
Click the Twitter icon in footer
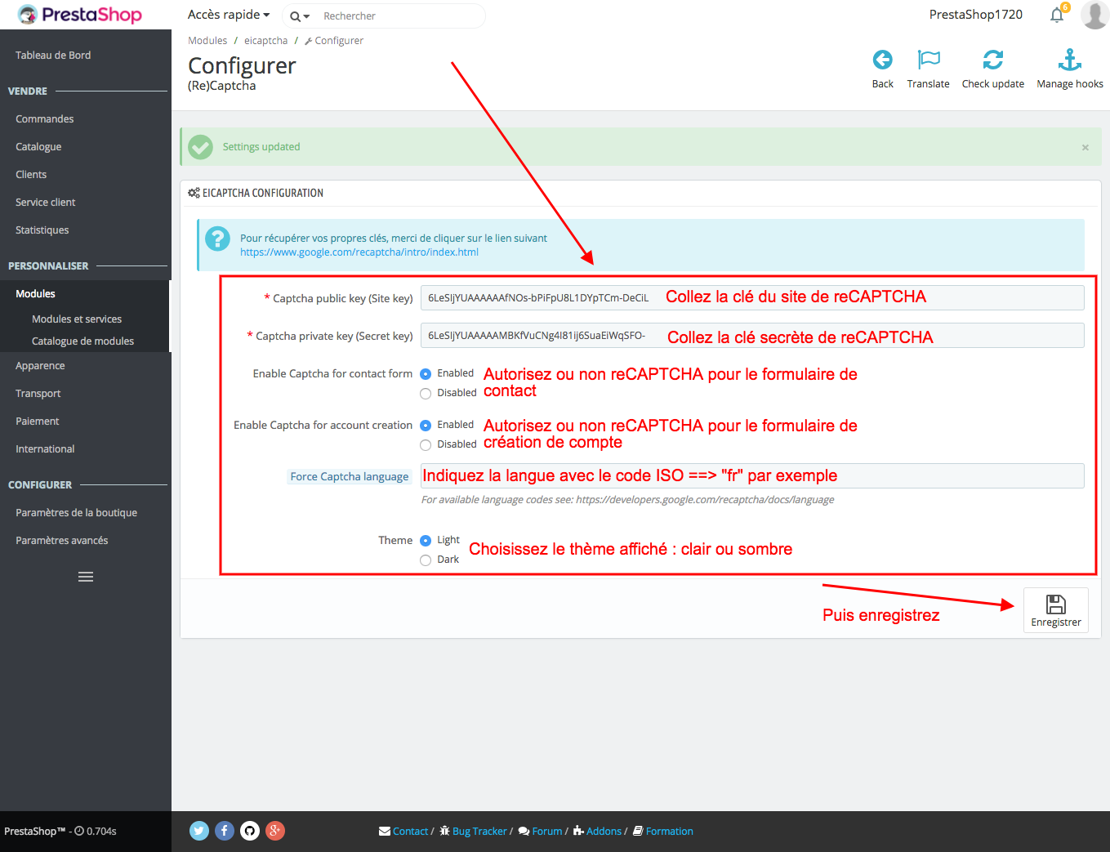tap(199, 831)
